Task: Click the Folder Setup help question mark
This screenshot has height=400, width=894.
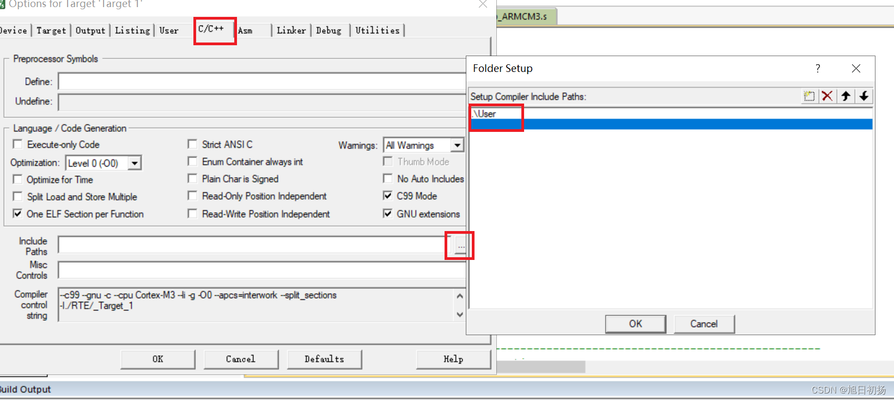Action: (818, 68)
